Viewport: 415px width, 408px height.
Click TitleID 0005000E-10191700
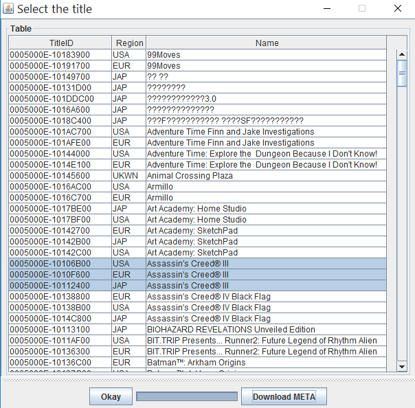60,66
